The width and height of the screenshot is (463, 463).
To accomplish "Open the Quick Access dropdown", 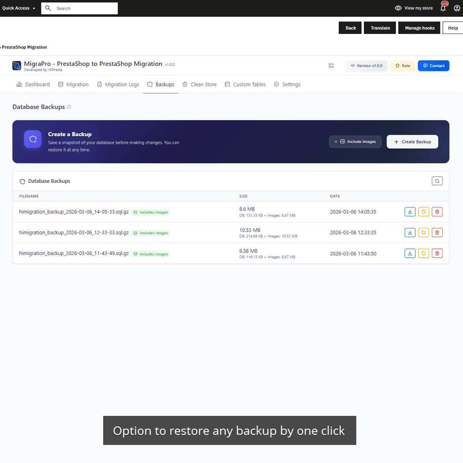I will (19, 8).
